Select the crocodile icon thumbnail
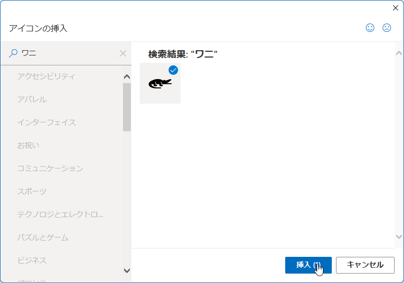The width and height of the screenshot is (404, 283). click(160, 84)
